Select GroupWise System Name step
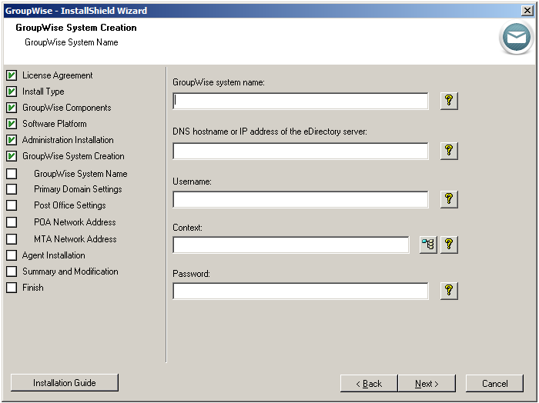539x403 pixels. click(x=80, y=174)
